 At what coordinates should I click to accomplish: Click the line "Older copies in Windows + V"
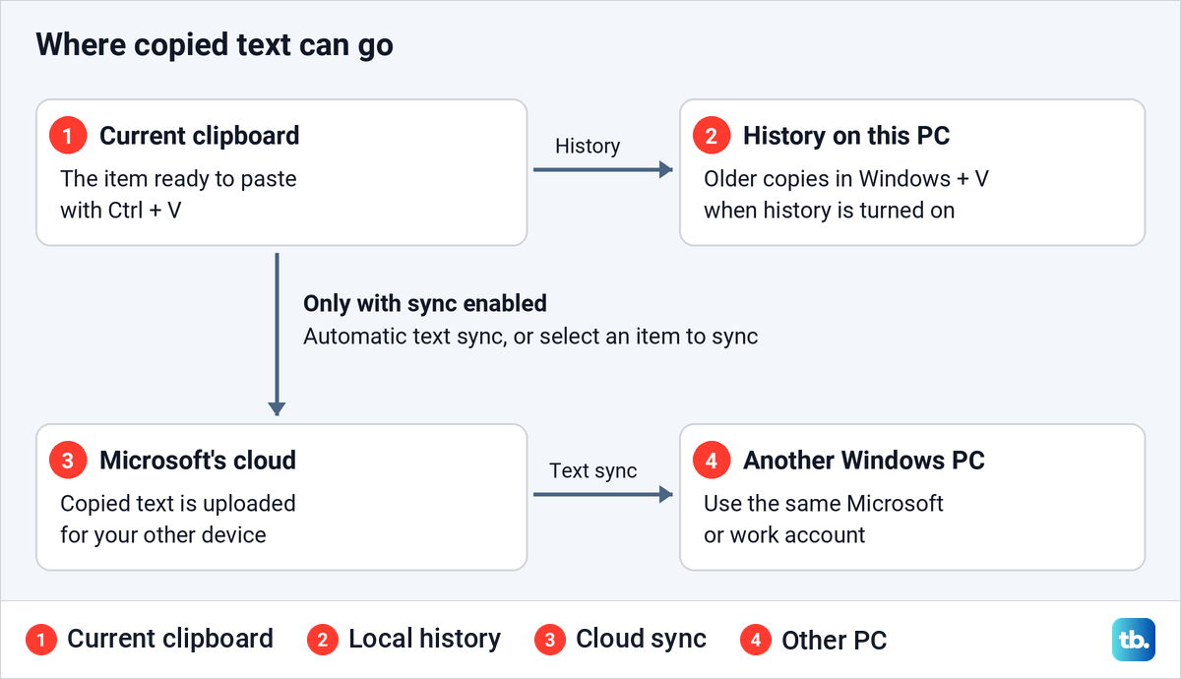pyautogui.click(x=846, y=179)
